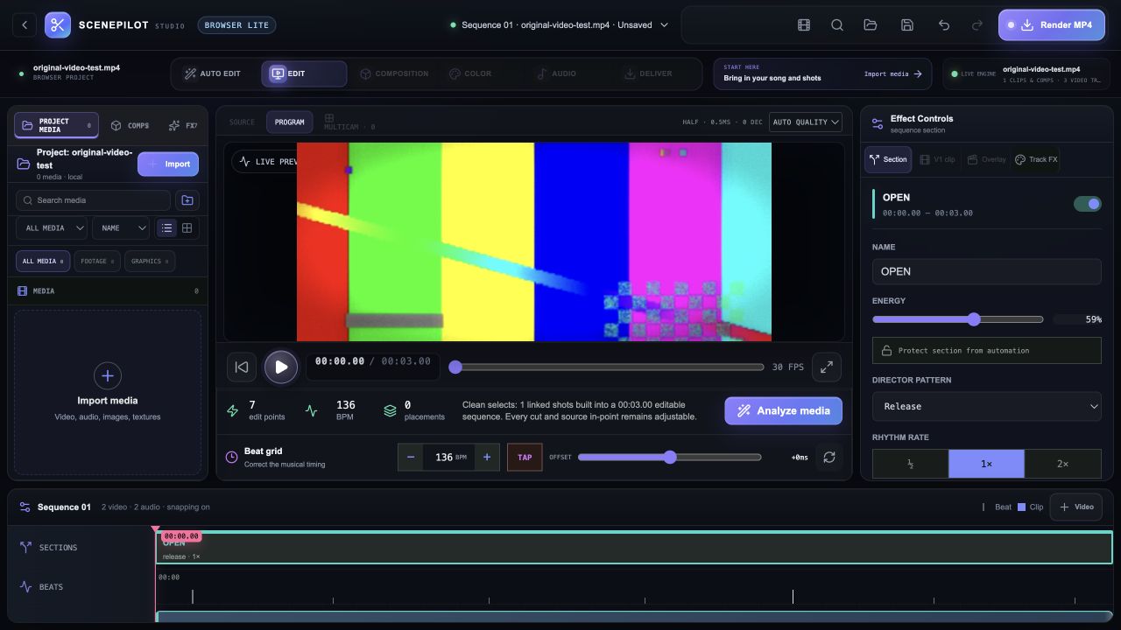Image resolution: width=1121 pixels, height=630 pixels.
Task: Click the new bin folder icon beside search
Action: 187,200
